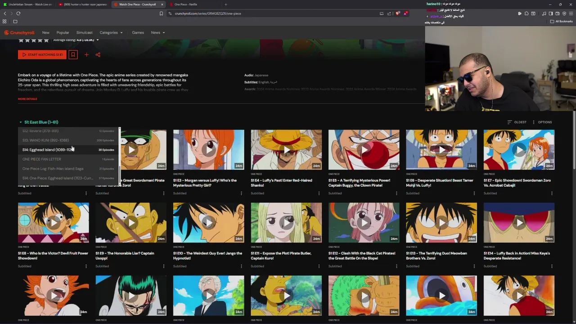This screenshot has width=576, height=324.
Task: Open the workspaces grid icon in bookmarks bar
Action: (4, 22)
